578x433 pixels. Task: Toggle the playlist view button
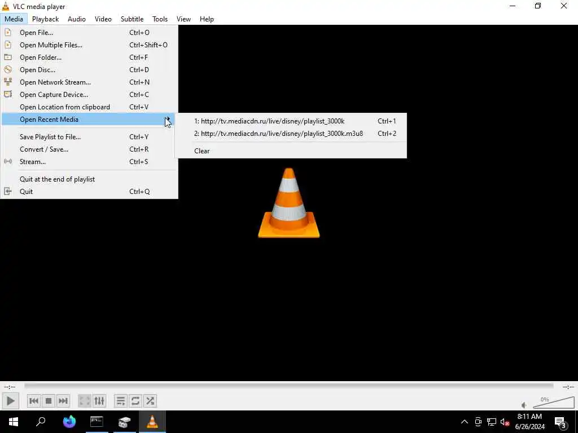click(x=121, y=401)
